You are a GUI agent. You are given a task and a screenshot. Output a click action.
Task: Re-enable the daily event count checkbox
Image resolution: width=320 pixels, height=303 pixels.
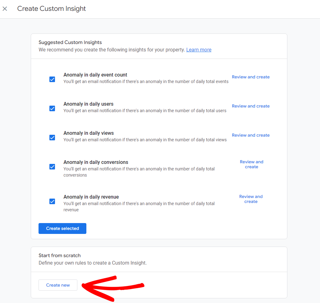coord(52,79)
